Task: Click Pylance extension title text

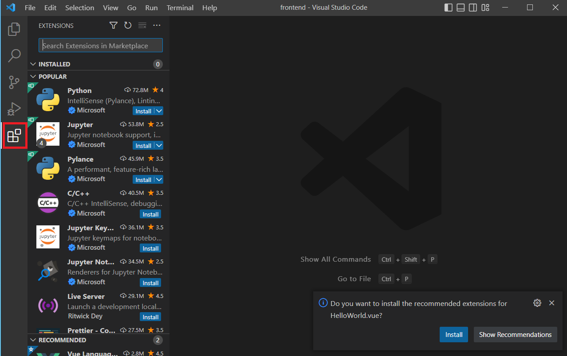Action: (80, 159)
